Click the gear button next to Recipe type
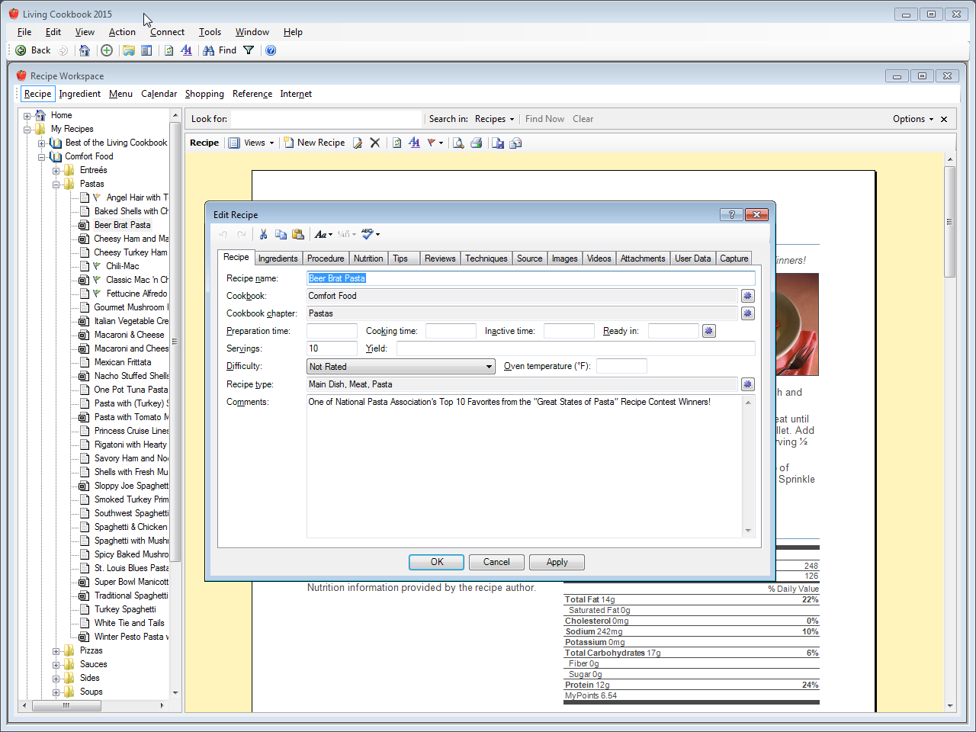976x732 pixels. pos(747,384)
